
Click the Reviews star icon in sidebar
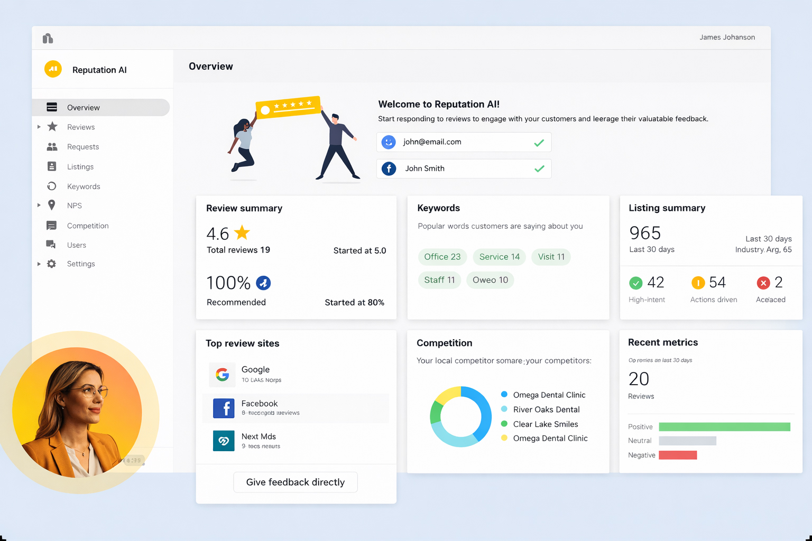pyautogui.click(x=52, y=127)
